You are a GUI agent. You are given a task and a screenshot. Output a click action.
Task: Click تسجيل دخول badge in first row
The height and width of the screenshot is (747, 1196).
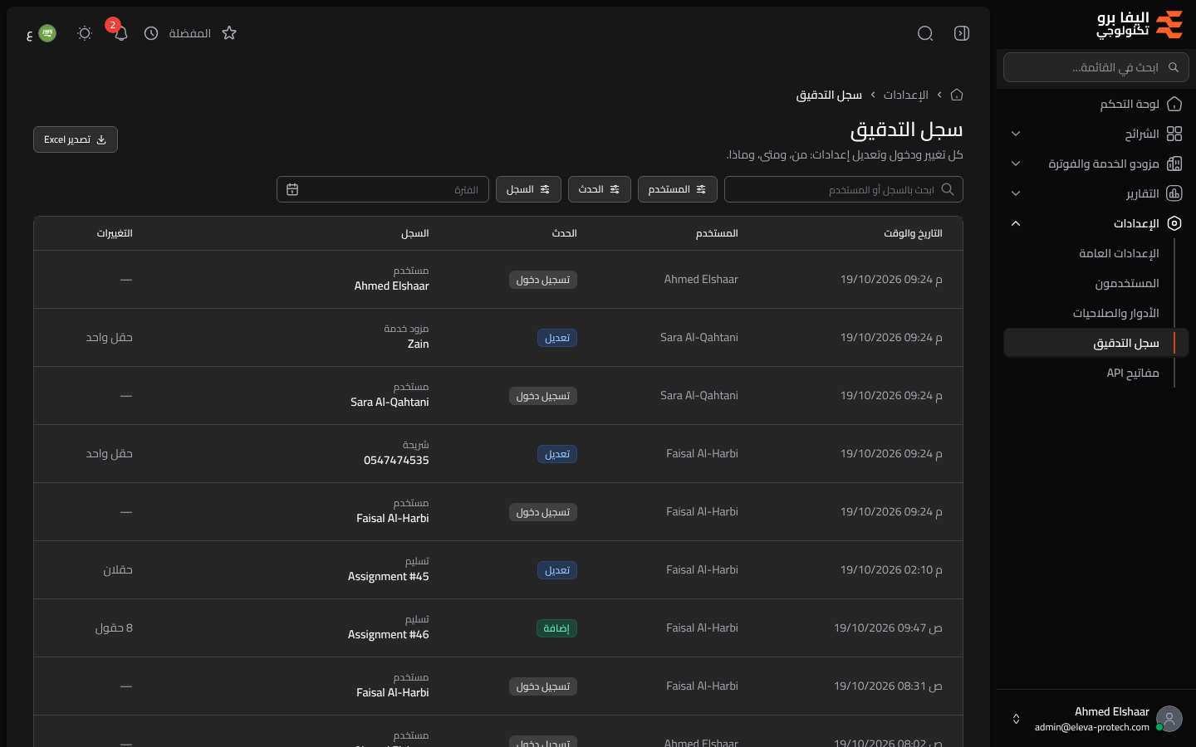543,280
